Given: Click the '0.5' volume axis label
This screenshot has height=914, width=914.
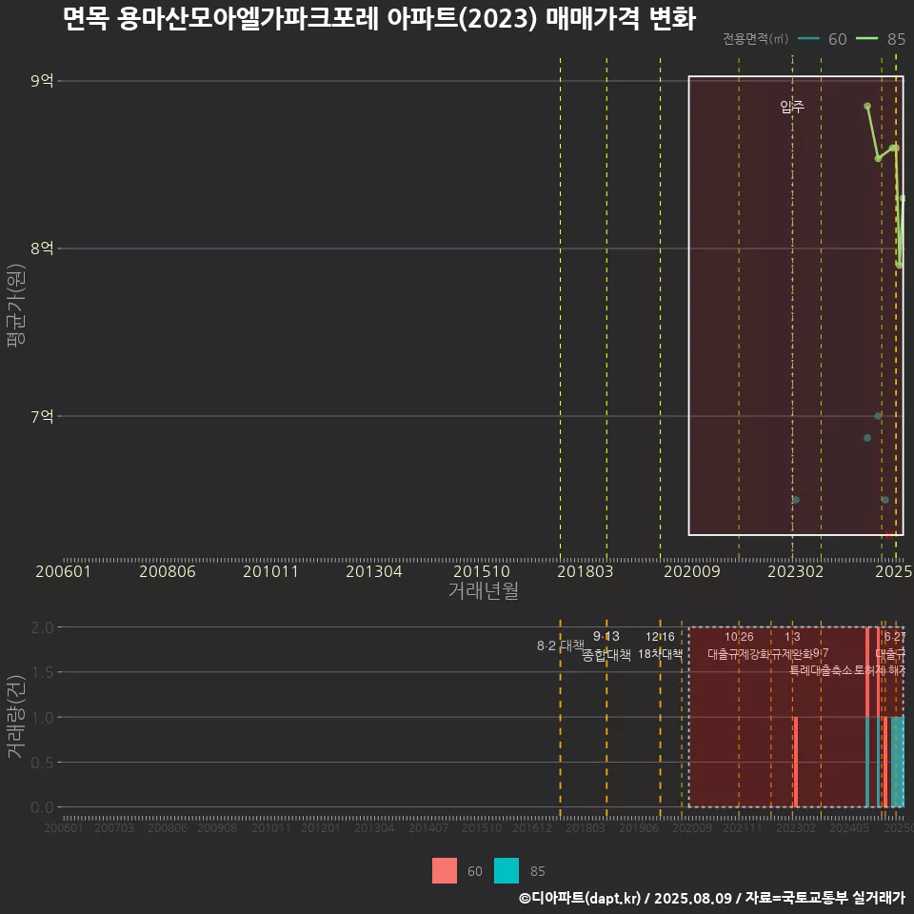Looking at the screenshot, I should [x=42, y=763].
